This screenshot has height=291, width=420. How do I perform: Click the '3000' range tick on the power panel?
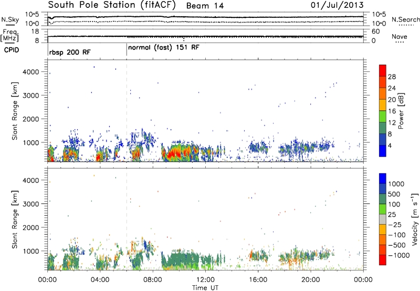(31, 96)
